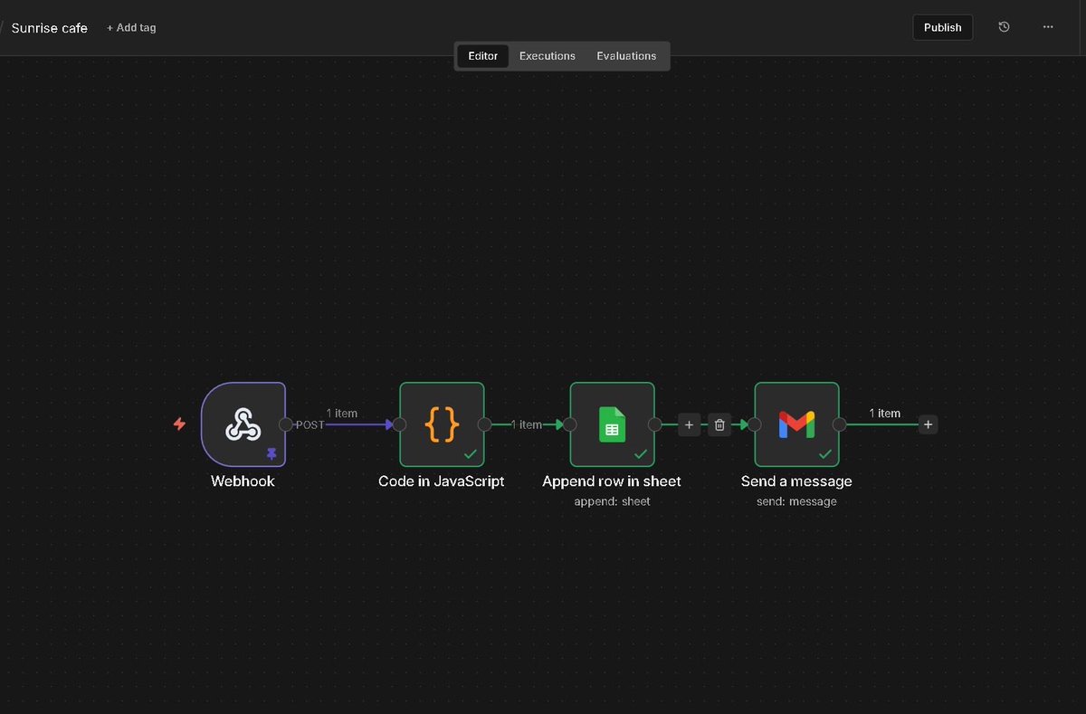Click the Webhook node output connector

286,424
